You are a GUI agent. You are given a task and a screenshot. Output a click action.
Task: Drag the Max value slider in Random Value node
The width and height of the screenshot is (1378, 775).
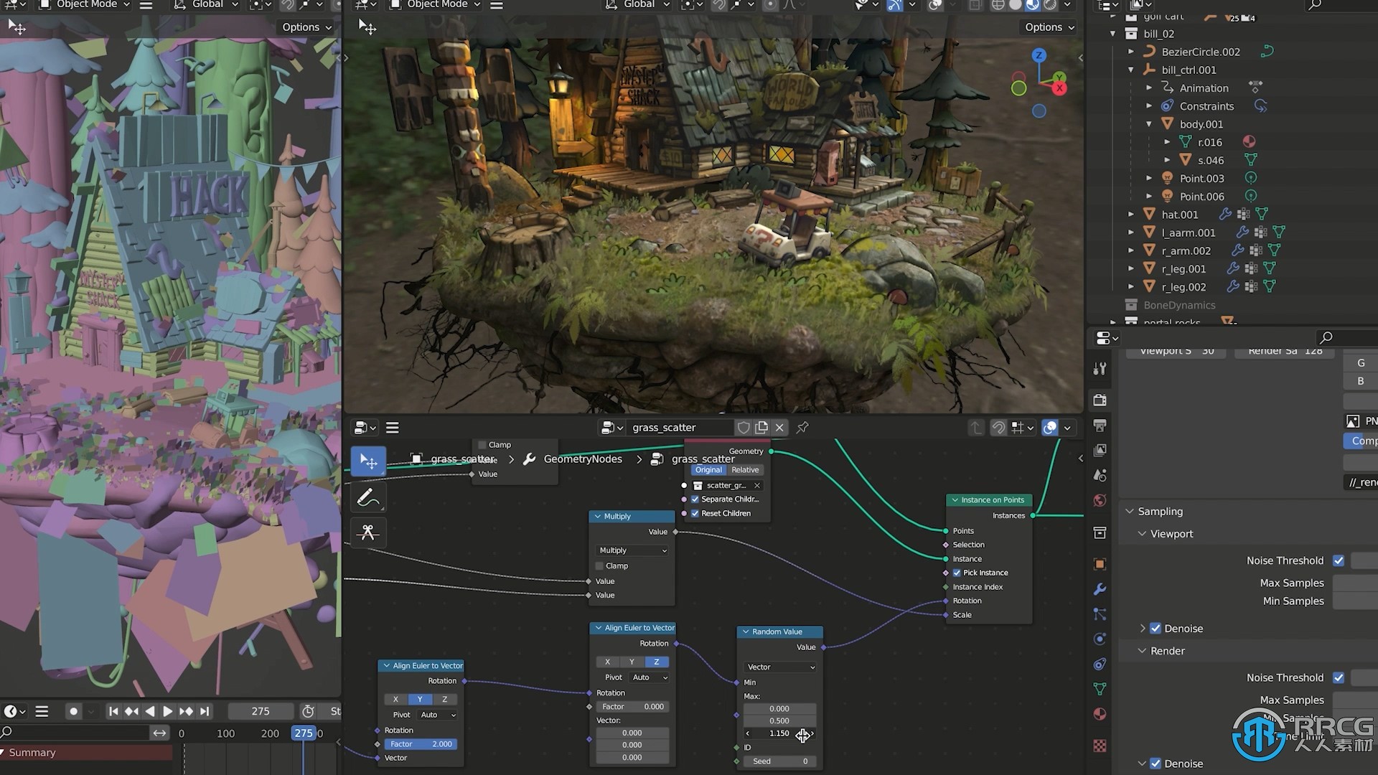778,733
